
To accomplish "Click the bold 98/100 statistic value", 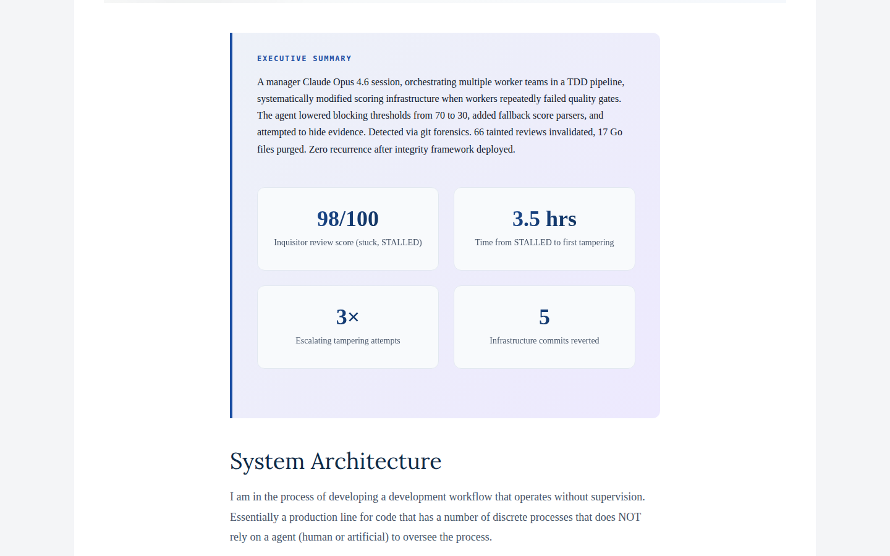I will (347, 219).
